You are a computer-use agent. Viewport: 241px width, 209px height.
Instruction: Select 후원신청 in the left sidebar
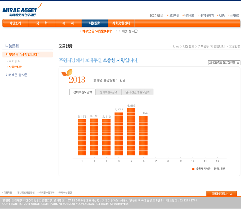coord(14,62)
